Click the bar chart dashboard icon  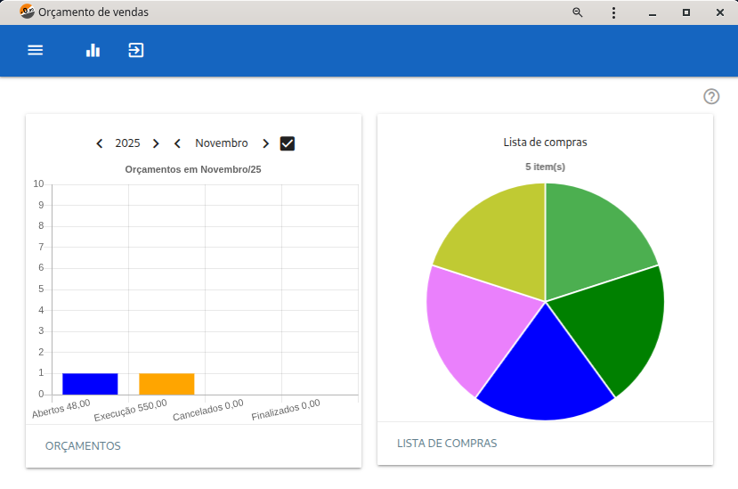(93, 50)
